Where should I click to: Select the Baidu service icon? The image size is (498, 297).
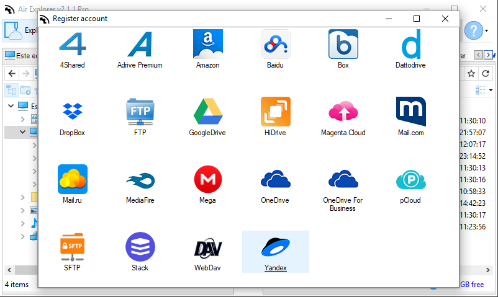[x=275, y=49]
